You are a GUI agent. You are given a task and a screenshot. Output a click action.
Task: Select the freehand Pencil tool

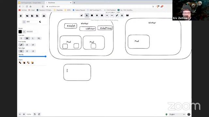(x=117, y=16)
